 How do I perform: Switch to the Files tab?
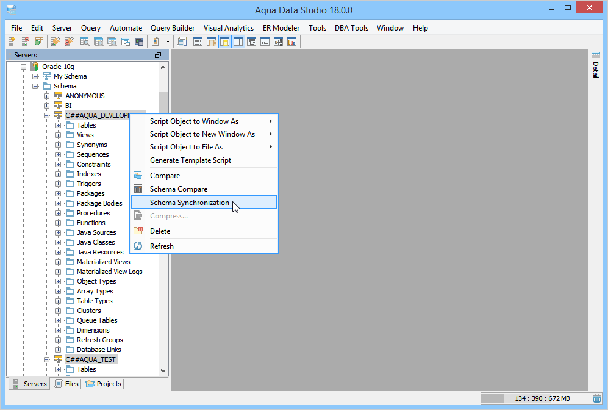66,384
